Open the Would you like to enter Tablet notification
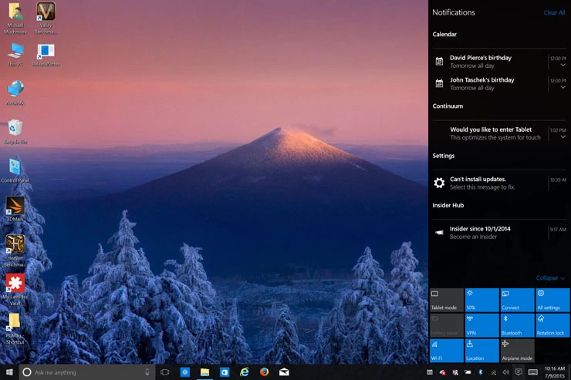 [x=499, y=133]
